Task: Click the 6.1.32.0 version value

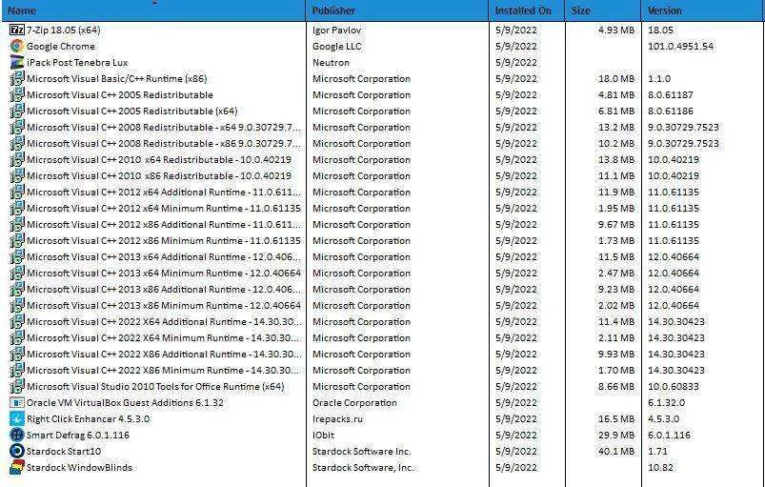Action: pos(667,402)
